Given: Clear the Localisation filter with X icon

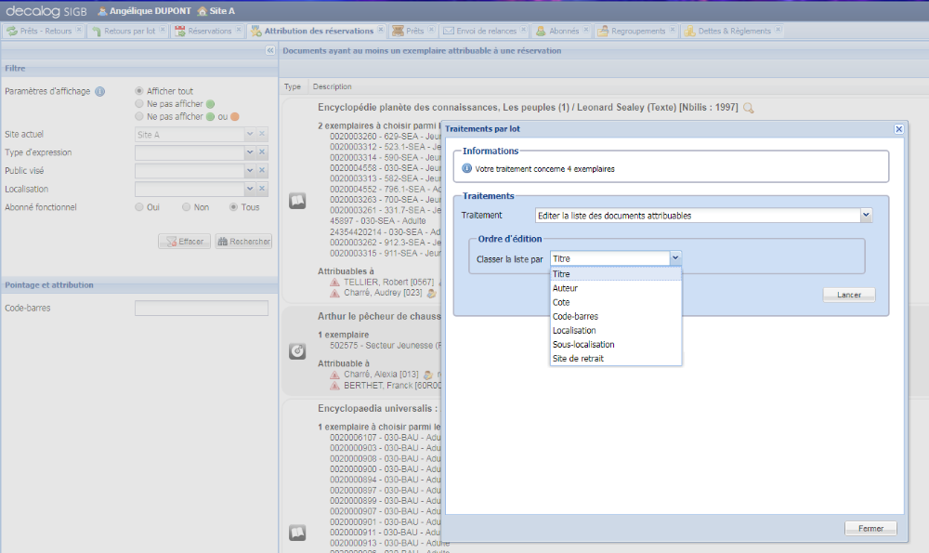Looking at the screenshot, I should [262, 190].
